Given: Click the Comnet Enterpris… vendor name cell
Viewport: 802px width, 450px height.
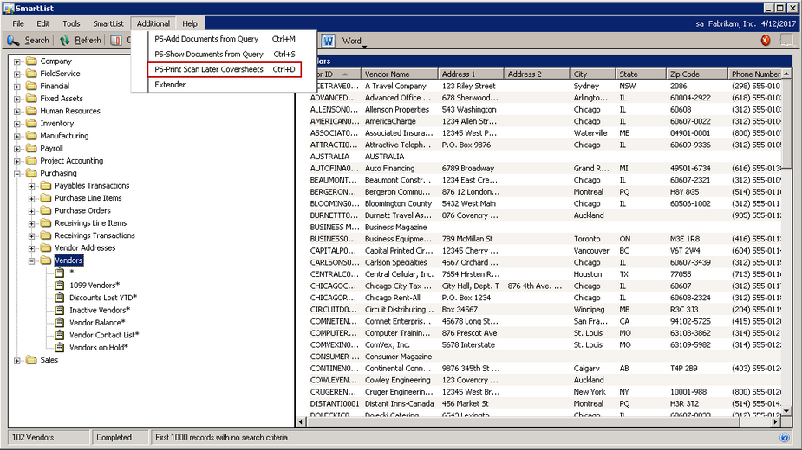Looking at the screenshot, I should click(400, 321).
